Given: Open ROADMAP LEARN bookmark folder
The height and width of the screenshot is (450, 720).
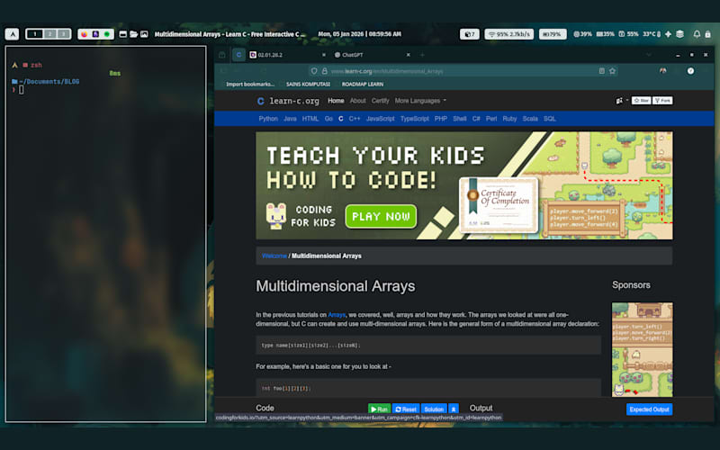Looking at the screenshot, I should [x=363, y=84].
